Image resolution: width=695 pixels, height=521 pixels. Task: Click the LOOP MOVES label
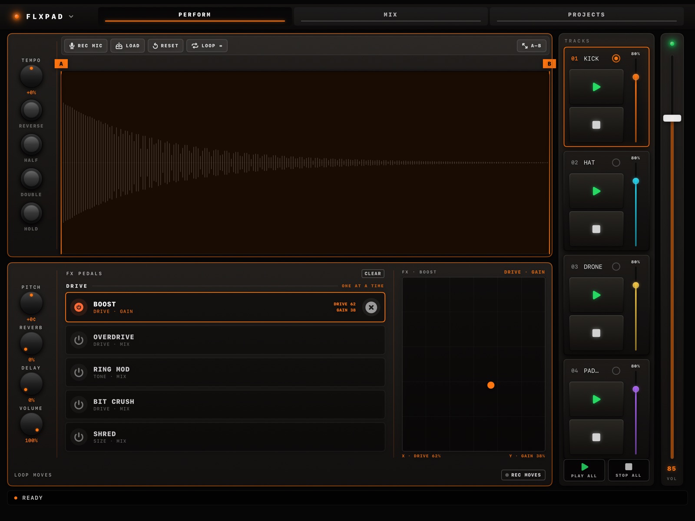coord(33,475)
